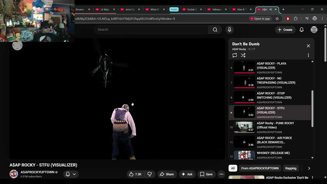This screenshot has width=327, height=184.
Task: Open more actions ellipsis under the video
Action: click(x=221, y=174)
